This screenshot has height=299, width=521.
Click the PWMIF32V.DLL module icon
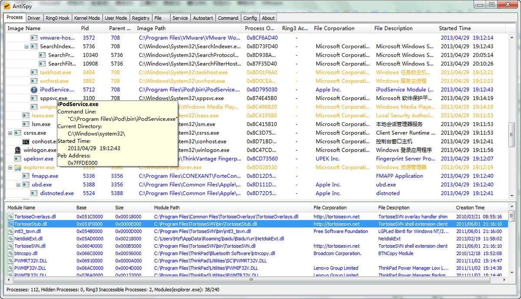[x=11, y=268]
